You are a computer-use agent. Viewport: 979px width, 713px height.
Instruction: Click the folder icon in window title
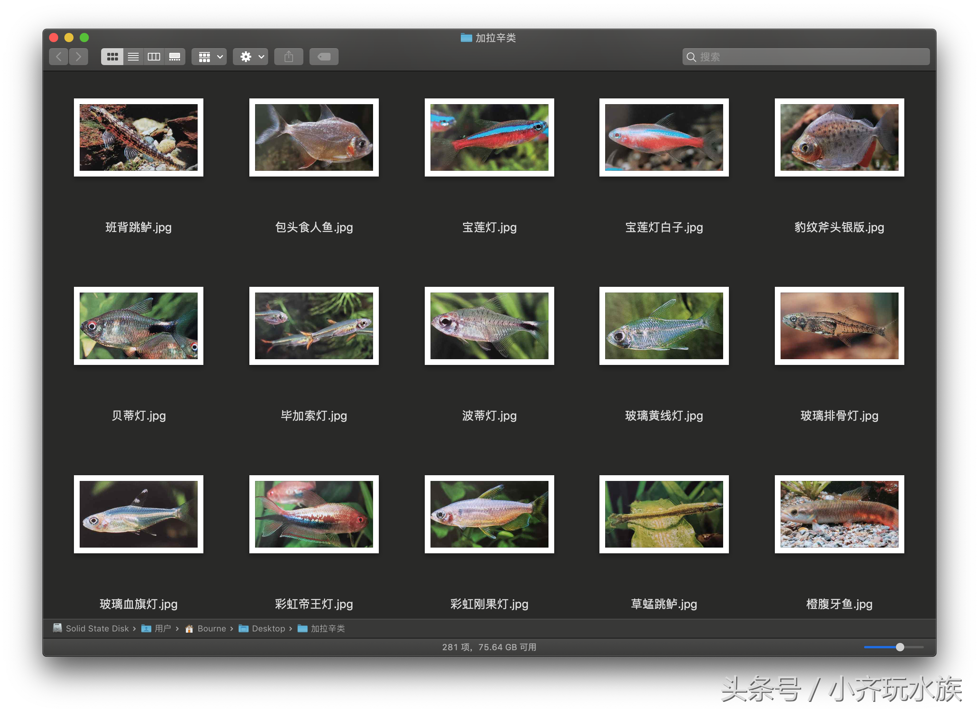[466, 38]
